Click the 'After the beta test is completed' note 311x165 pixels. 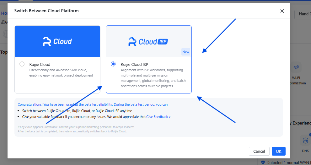72,131
